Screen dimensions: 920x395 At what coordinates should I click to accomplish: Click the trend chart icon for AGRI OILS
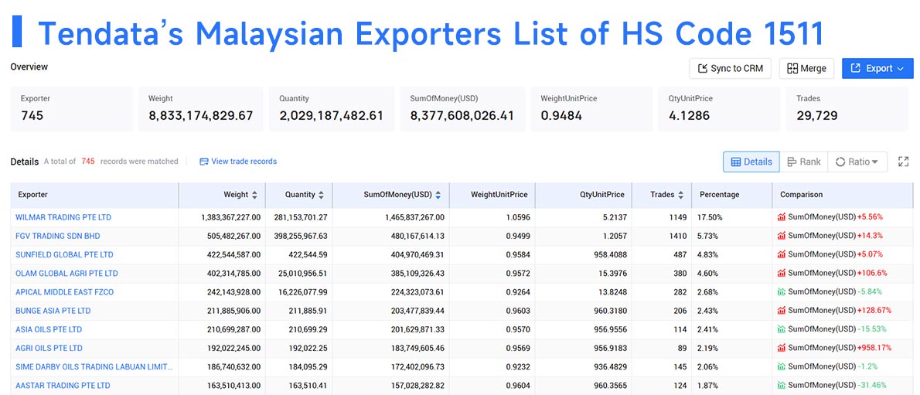coord(782,348)
